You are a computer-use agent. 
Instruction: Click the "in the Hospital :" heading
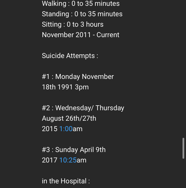click(x=66, y=181)
